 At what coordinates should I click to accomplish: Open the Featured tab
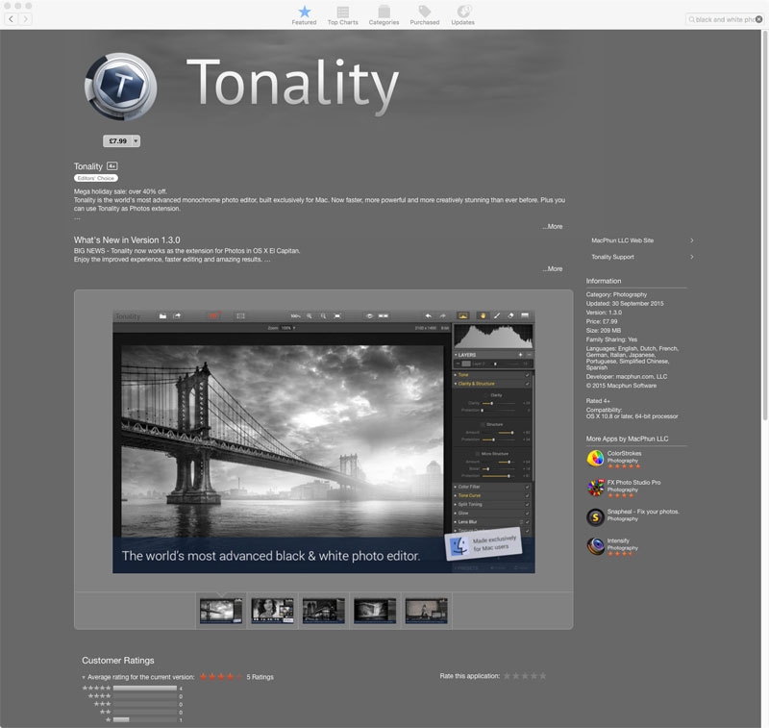(x=304, y=15)
